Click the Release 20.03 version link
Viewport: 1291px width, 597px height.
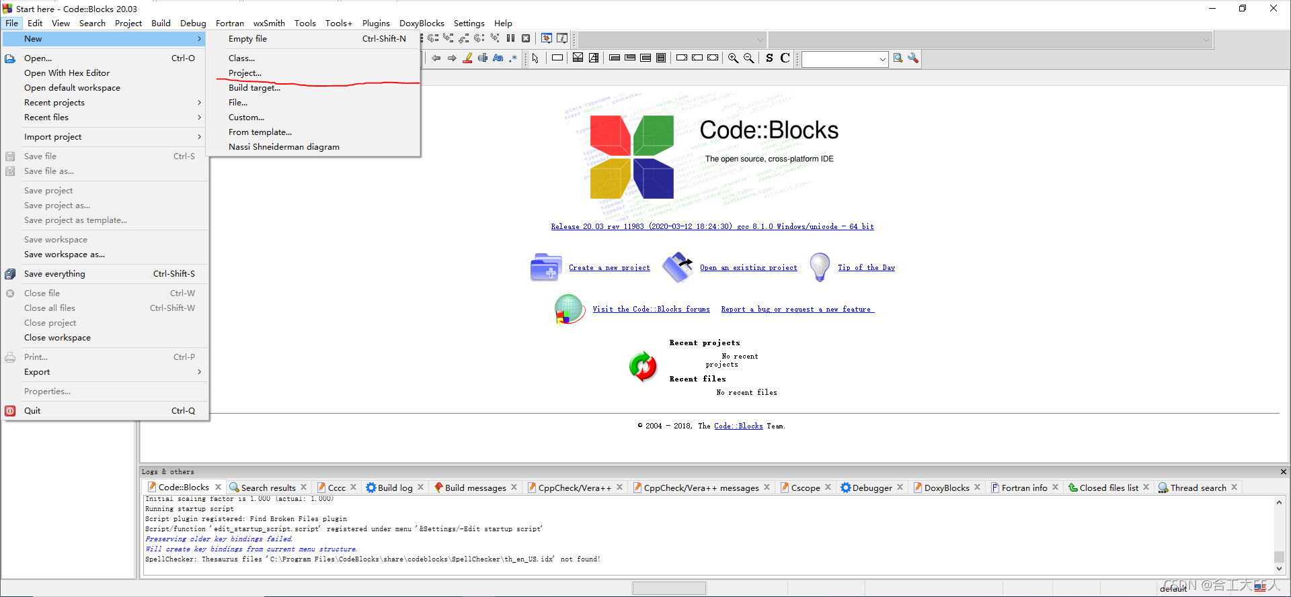[712, 226]
